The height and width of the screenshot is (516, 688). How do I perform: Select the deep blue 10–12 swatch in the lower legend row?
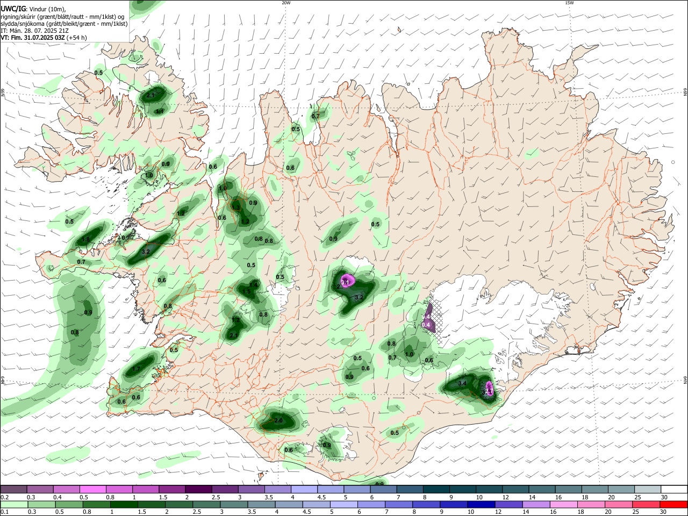tap(481, 504)
